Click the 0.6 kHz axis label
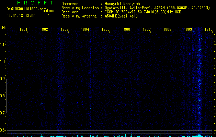 pos(3,130)
